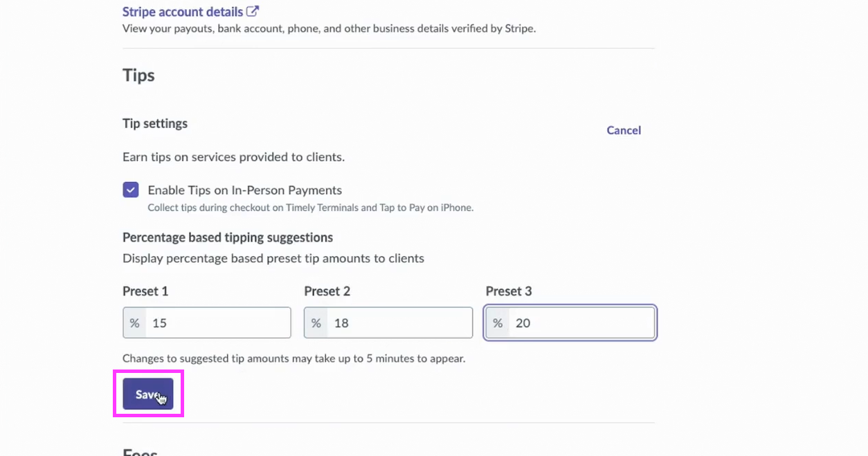Click the five-minute delay notice text

(293, 358)
